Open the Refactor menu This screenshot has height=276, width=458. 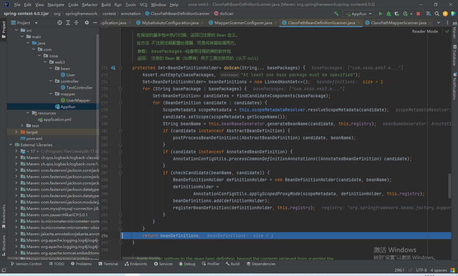click(90, 4)
